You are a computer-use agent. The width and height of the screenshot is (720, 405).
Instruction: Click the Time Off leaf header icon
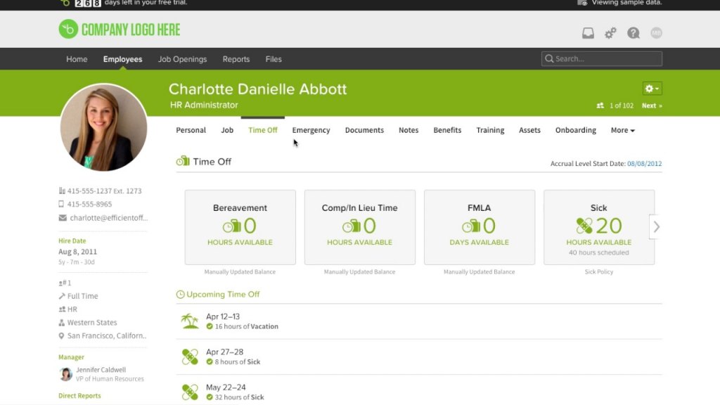click(184, 161)
